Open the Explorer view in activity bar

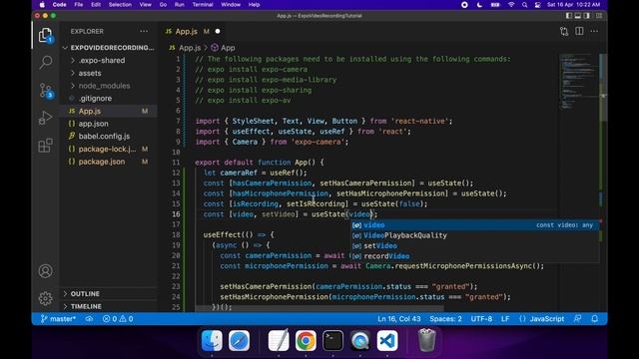(x=46, y=36)
